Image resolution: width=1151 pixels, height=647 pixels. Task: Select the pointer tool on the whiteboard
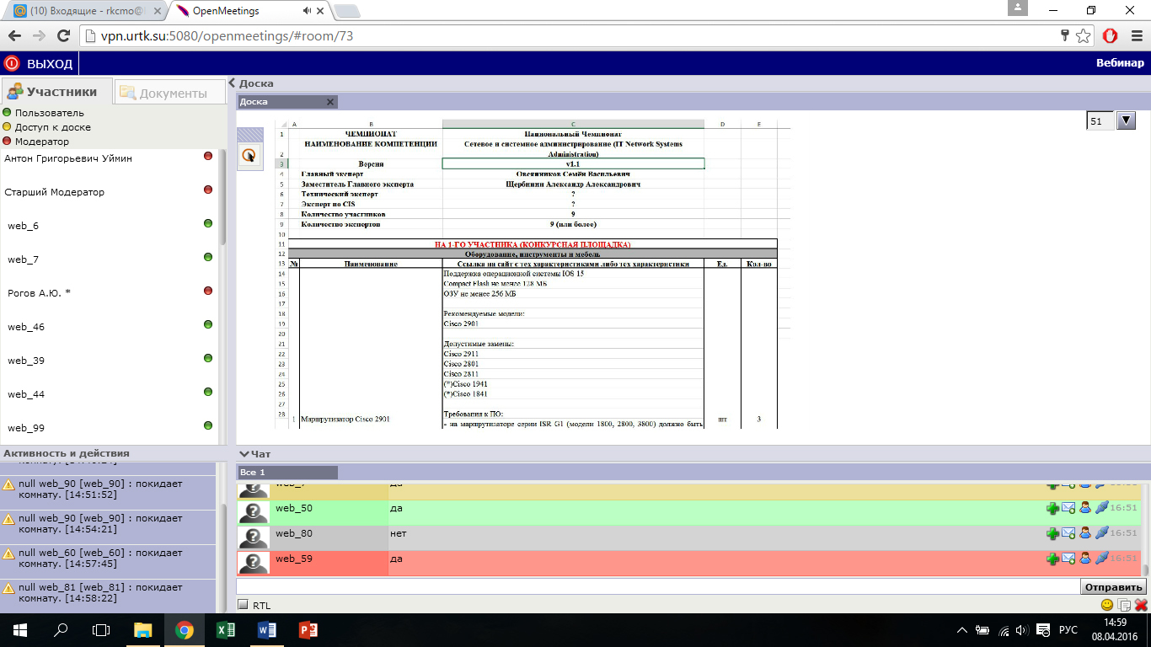pyautogui.click(x=249, y=155)
